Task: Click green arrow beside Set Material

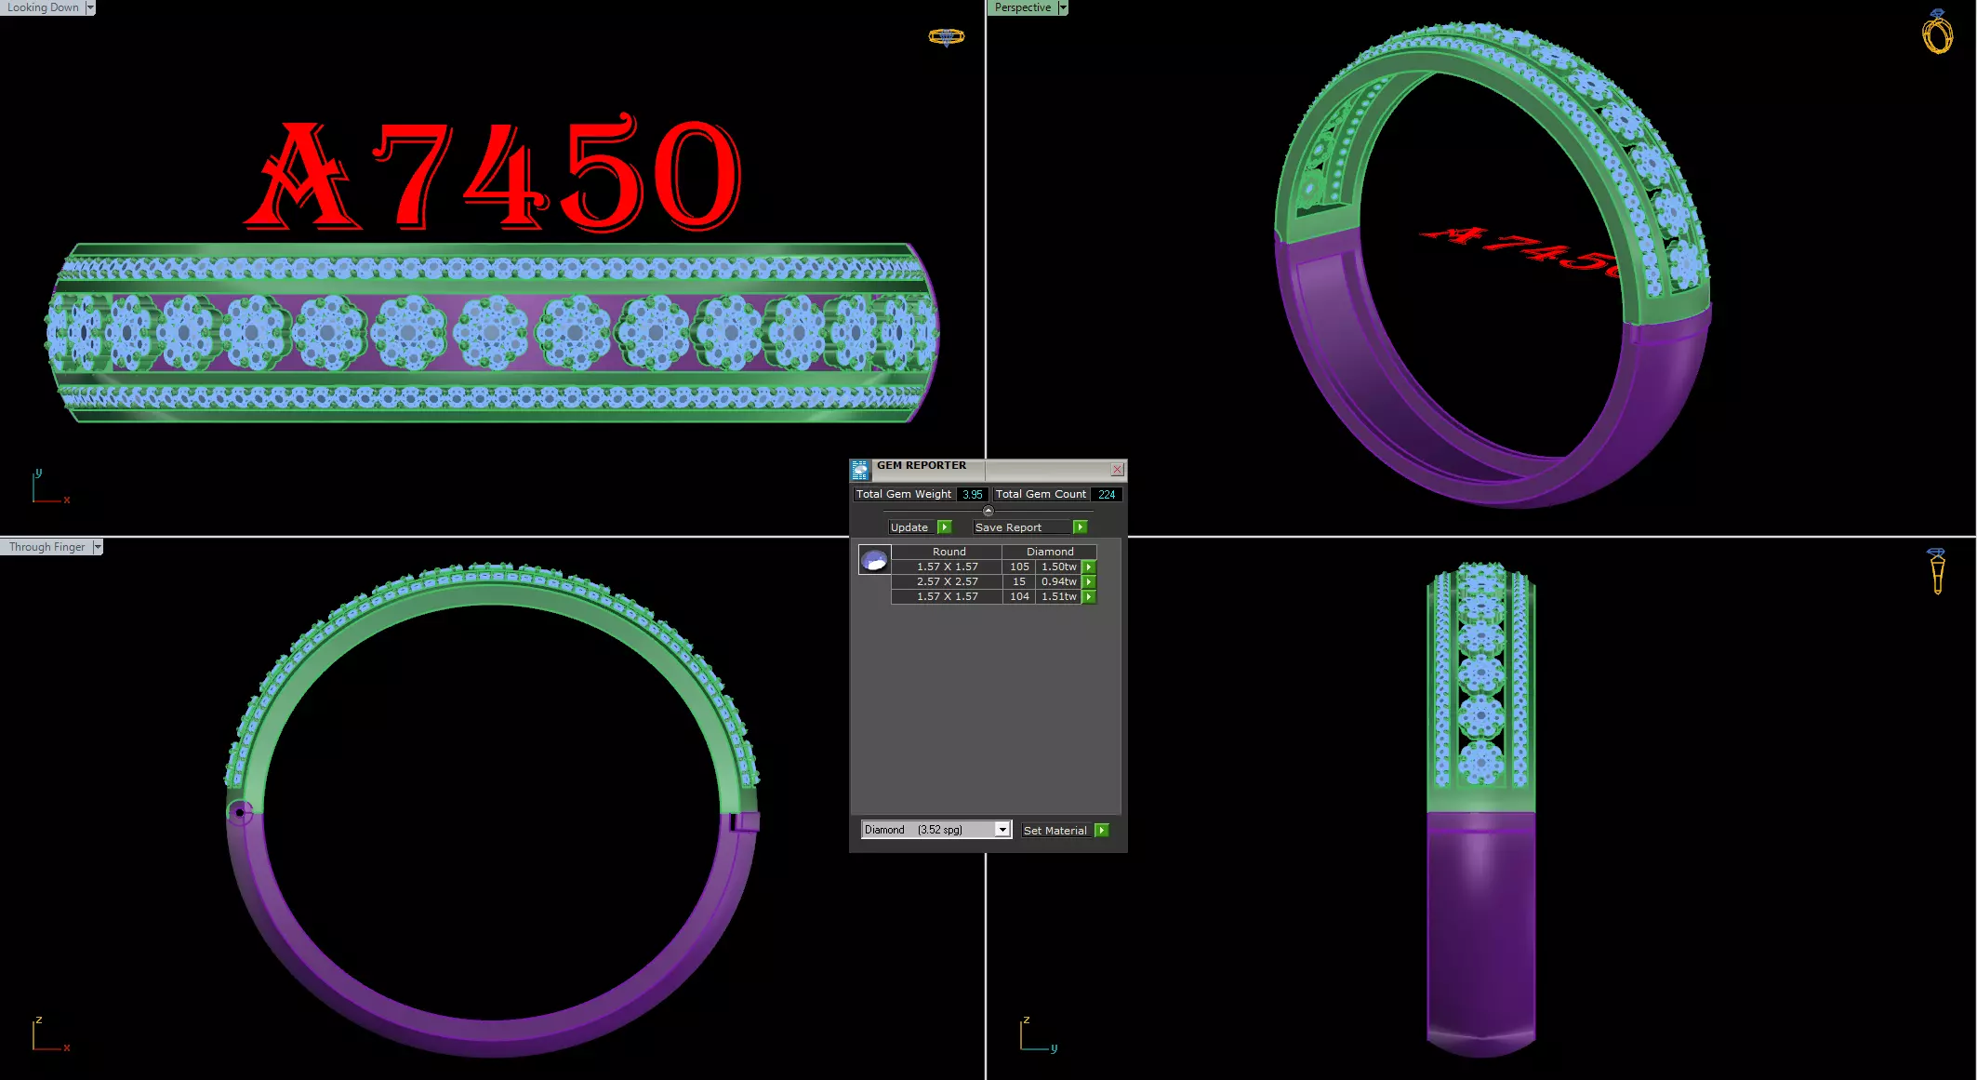Action: [1102, 831]
